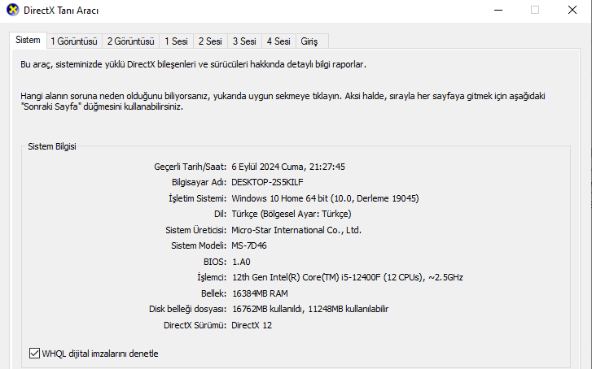Click the Bellek label
This screenshot has height=369, width=592.
pos(213,293)
